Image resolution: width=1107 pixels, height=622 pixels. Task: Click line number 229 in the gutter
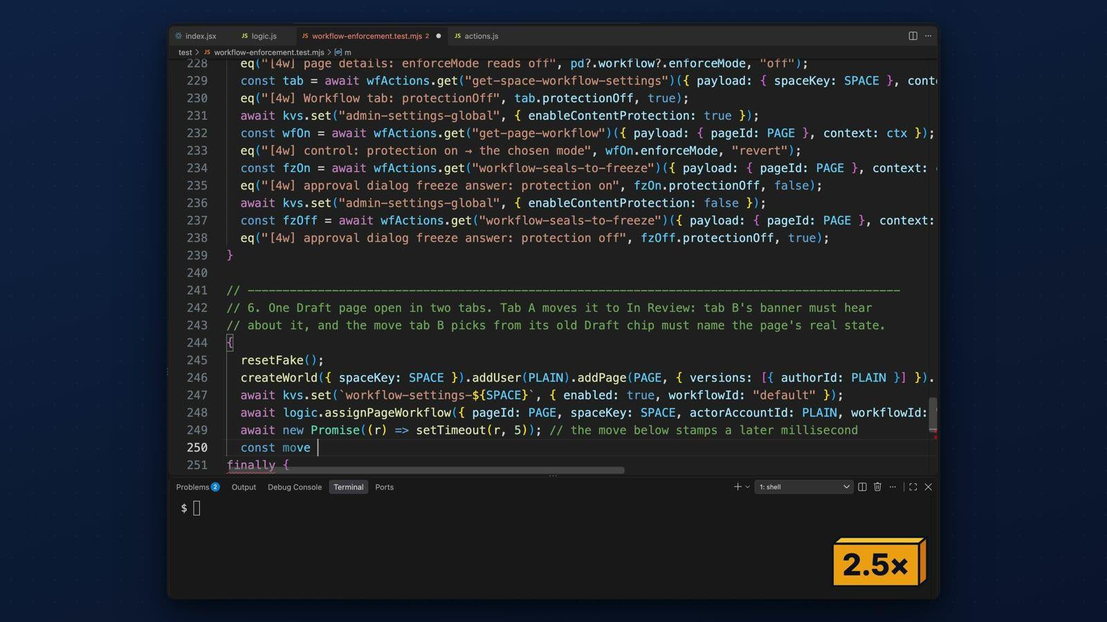[197, 81]
